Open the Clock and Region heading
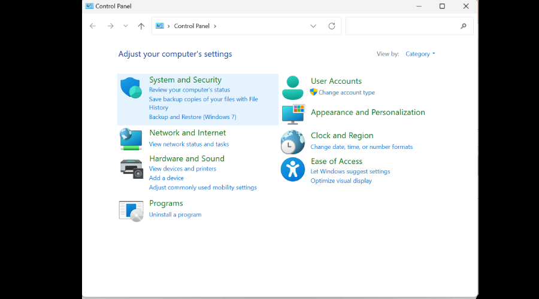 click(x=342, y=136)
